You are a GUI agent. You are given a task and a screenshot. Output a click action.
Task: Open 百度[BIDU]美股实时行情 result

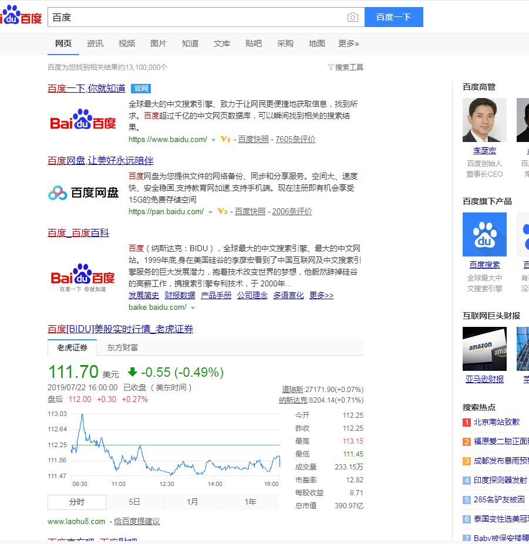pyautogui.click(x=120, y=329)
